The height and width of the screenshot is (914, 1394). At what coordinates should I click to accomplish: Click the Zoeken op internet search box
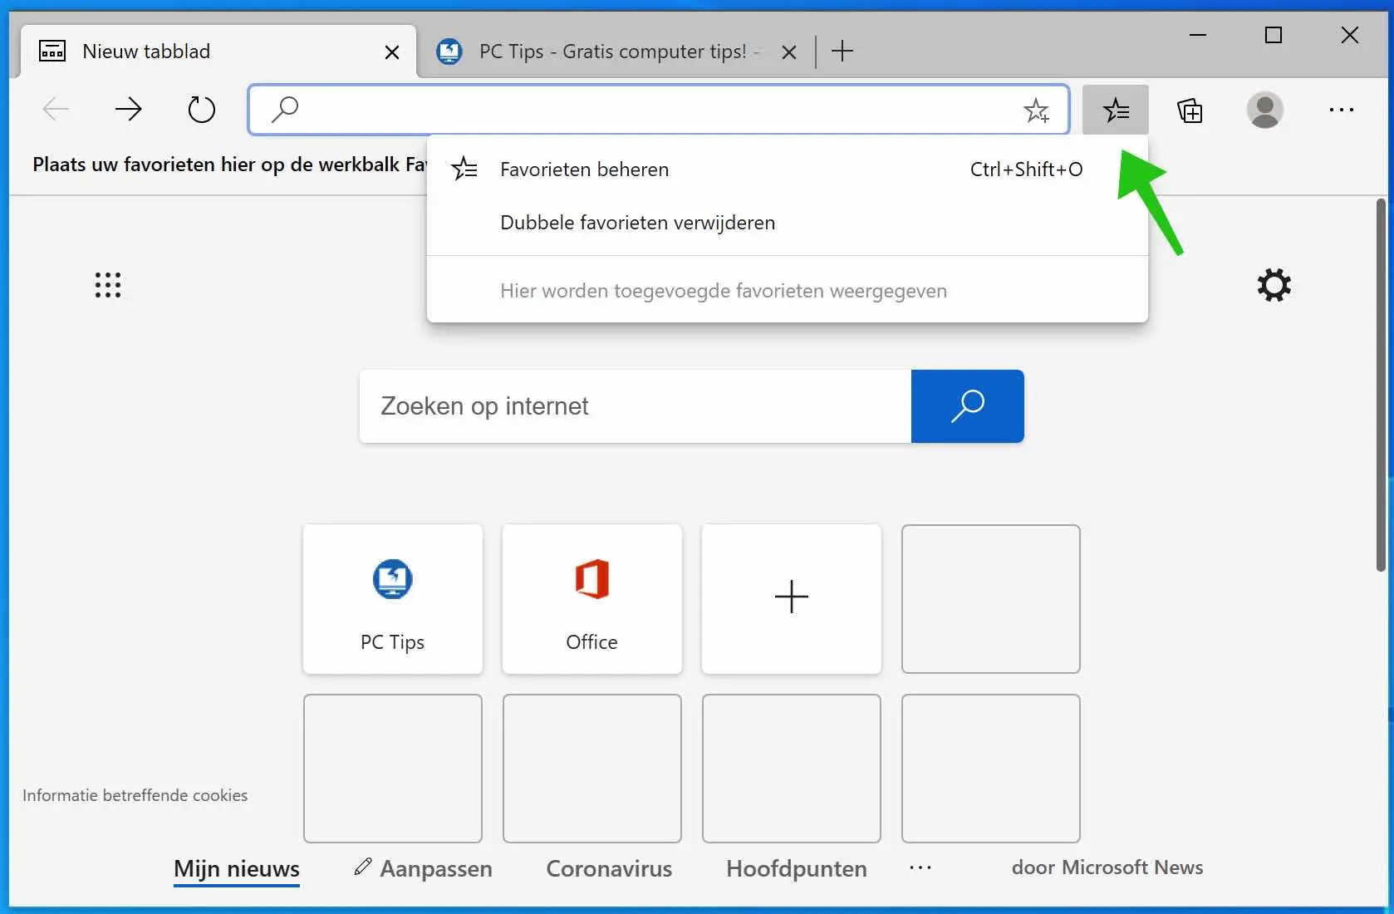click(x=636, y=406)
